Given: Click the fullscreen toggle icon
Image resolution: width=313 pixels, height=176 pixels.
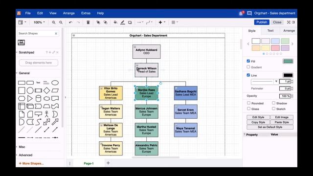Looking at the screenshot, I should click(289, 22).
